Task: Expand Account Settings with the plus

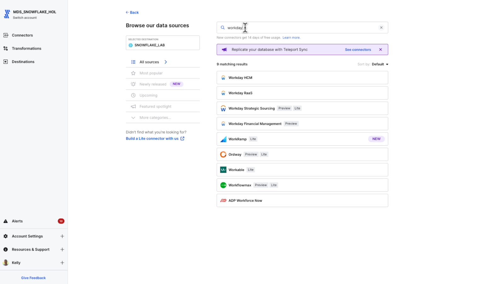Action: (62, 236)
